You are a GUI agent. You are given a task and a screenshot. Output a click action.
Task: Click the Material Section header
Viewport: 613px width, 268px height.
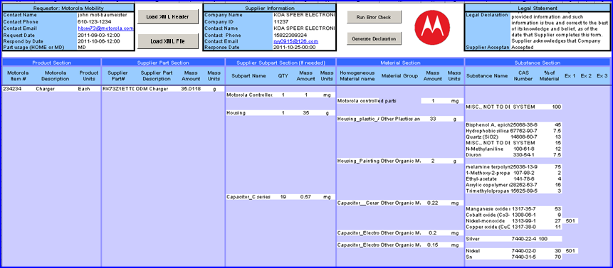400,63
